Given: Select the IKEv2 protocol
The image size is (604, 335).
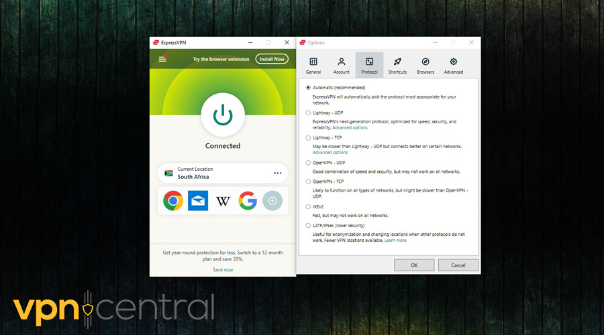Looking at the screenshot, I should (x=308, y=206).
